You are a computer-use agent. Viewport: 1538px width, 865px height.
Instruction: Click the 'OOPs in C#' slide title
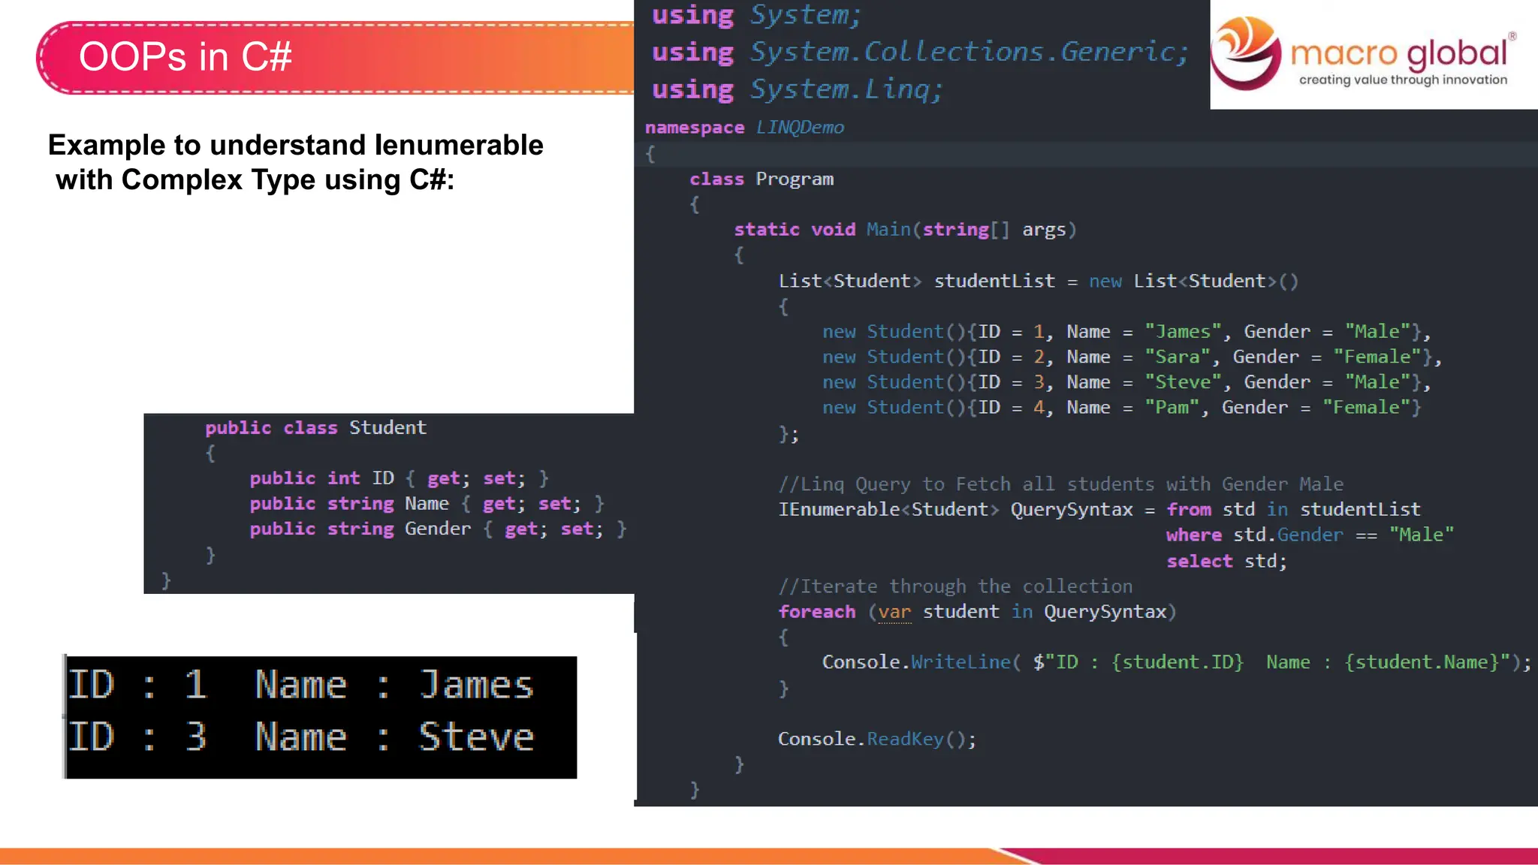point(185,57)
